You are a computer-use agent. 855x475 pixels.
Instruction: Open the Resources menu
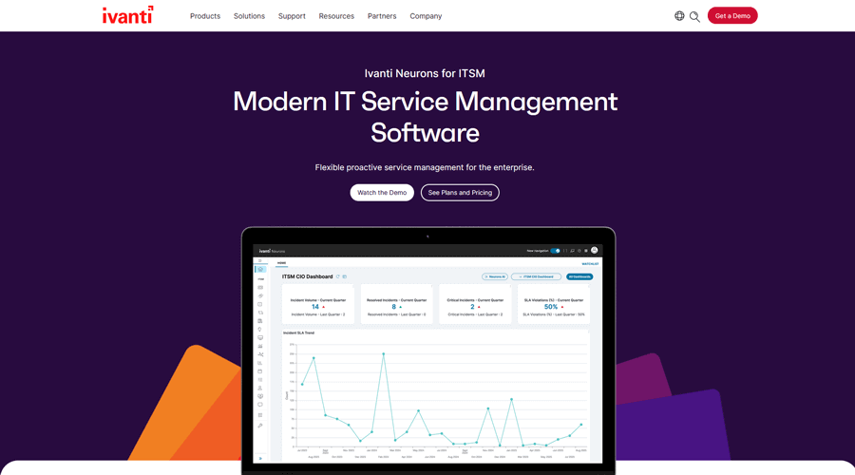click(336, 16)
